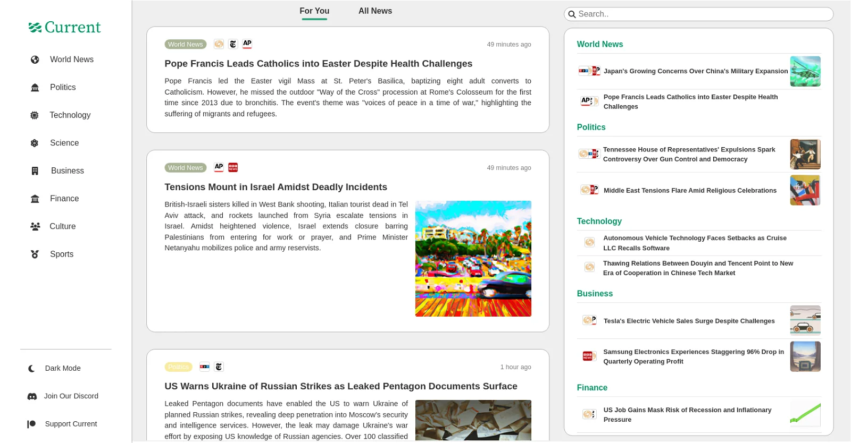Open the Finance bank icon

click(35, 199)
